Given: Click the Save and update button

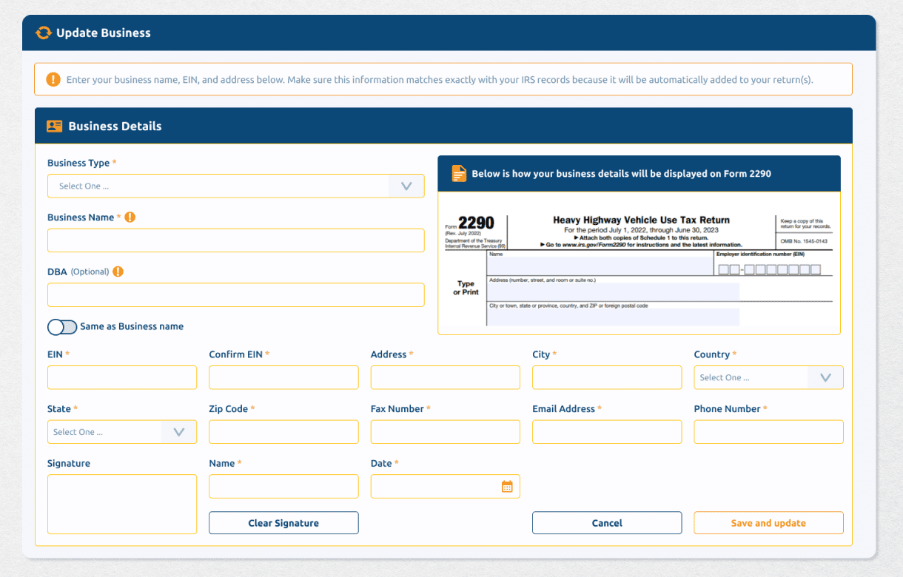Looking at the screenshot, I should [x=768, y=523].
